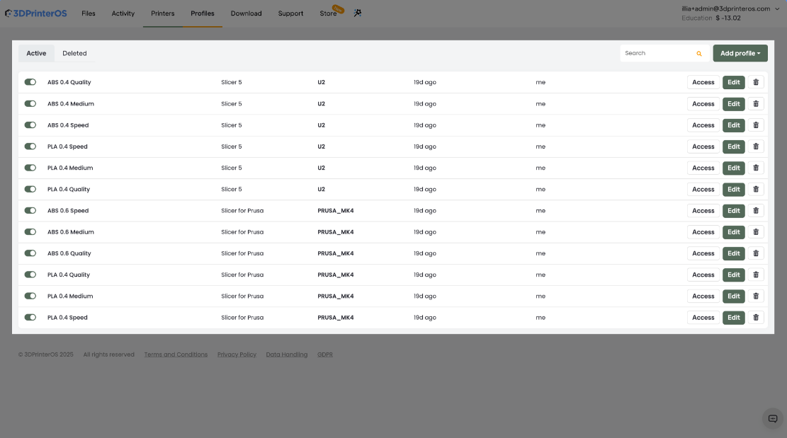Toggle PRUSA_MK4 PLA 0.4 Speed profile
Image resolution: width=787 pixels, height=438 pixels.
(30, 318)
